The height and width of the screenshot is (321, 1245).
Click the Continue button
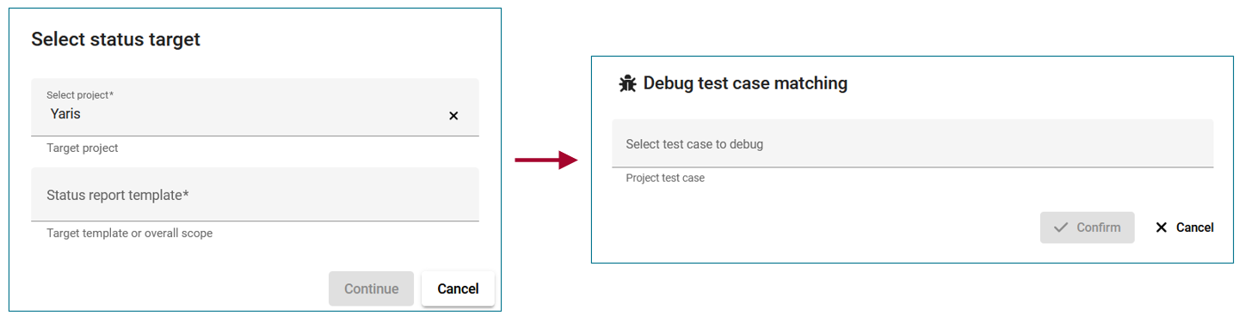pos(371,289)
